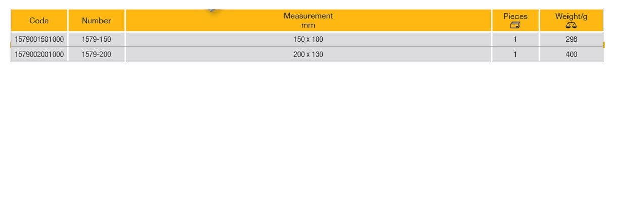The image size is (620, 206).
Task: Click the mm unit label in header
Action: (x=308, y=25)
